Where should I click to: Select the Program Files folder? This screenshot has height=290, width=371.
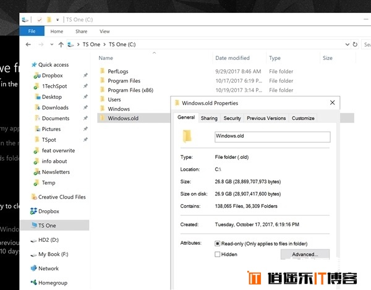[124, 80]
